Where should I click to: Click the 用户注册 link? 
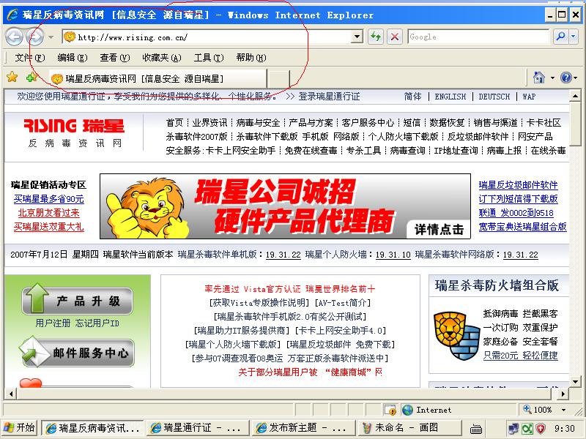point(53,323)
